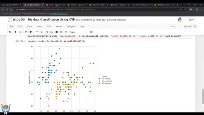Viewport: 204px width, 115px height.
Task: Click the notebook title Iris data Classification Using KNN
Action: pyautogui.click(x=52, y=19)
